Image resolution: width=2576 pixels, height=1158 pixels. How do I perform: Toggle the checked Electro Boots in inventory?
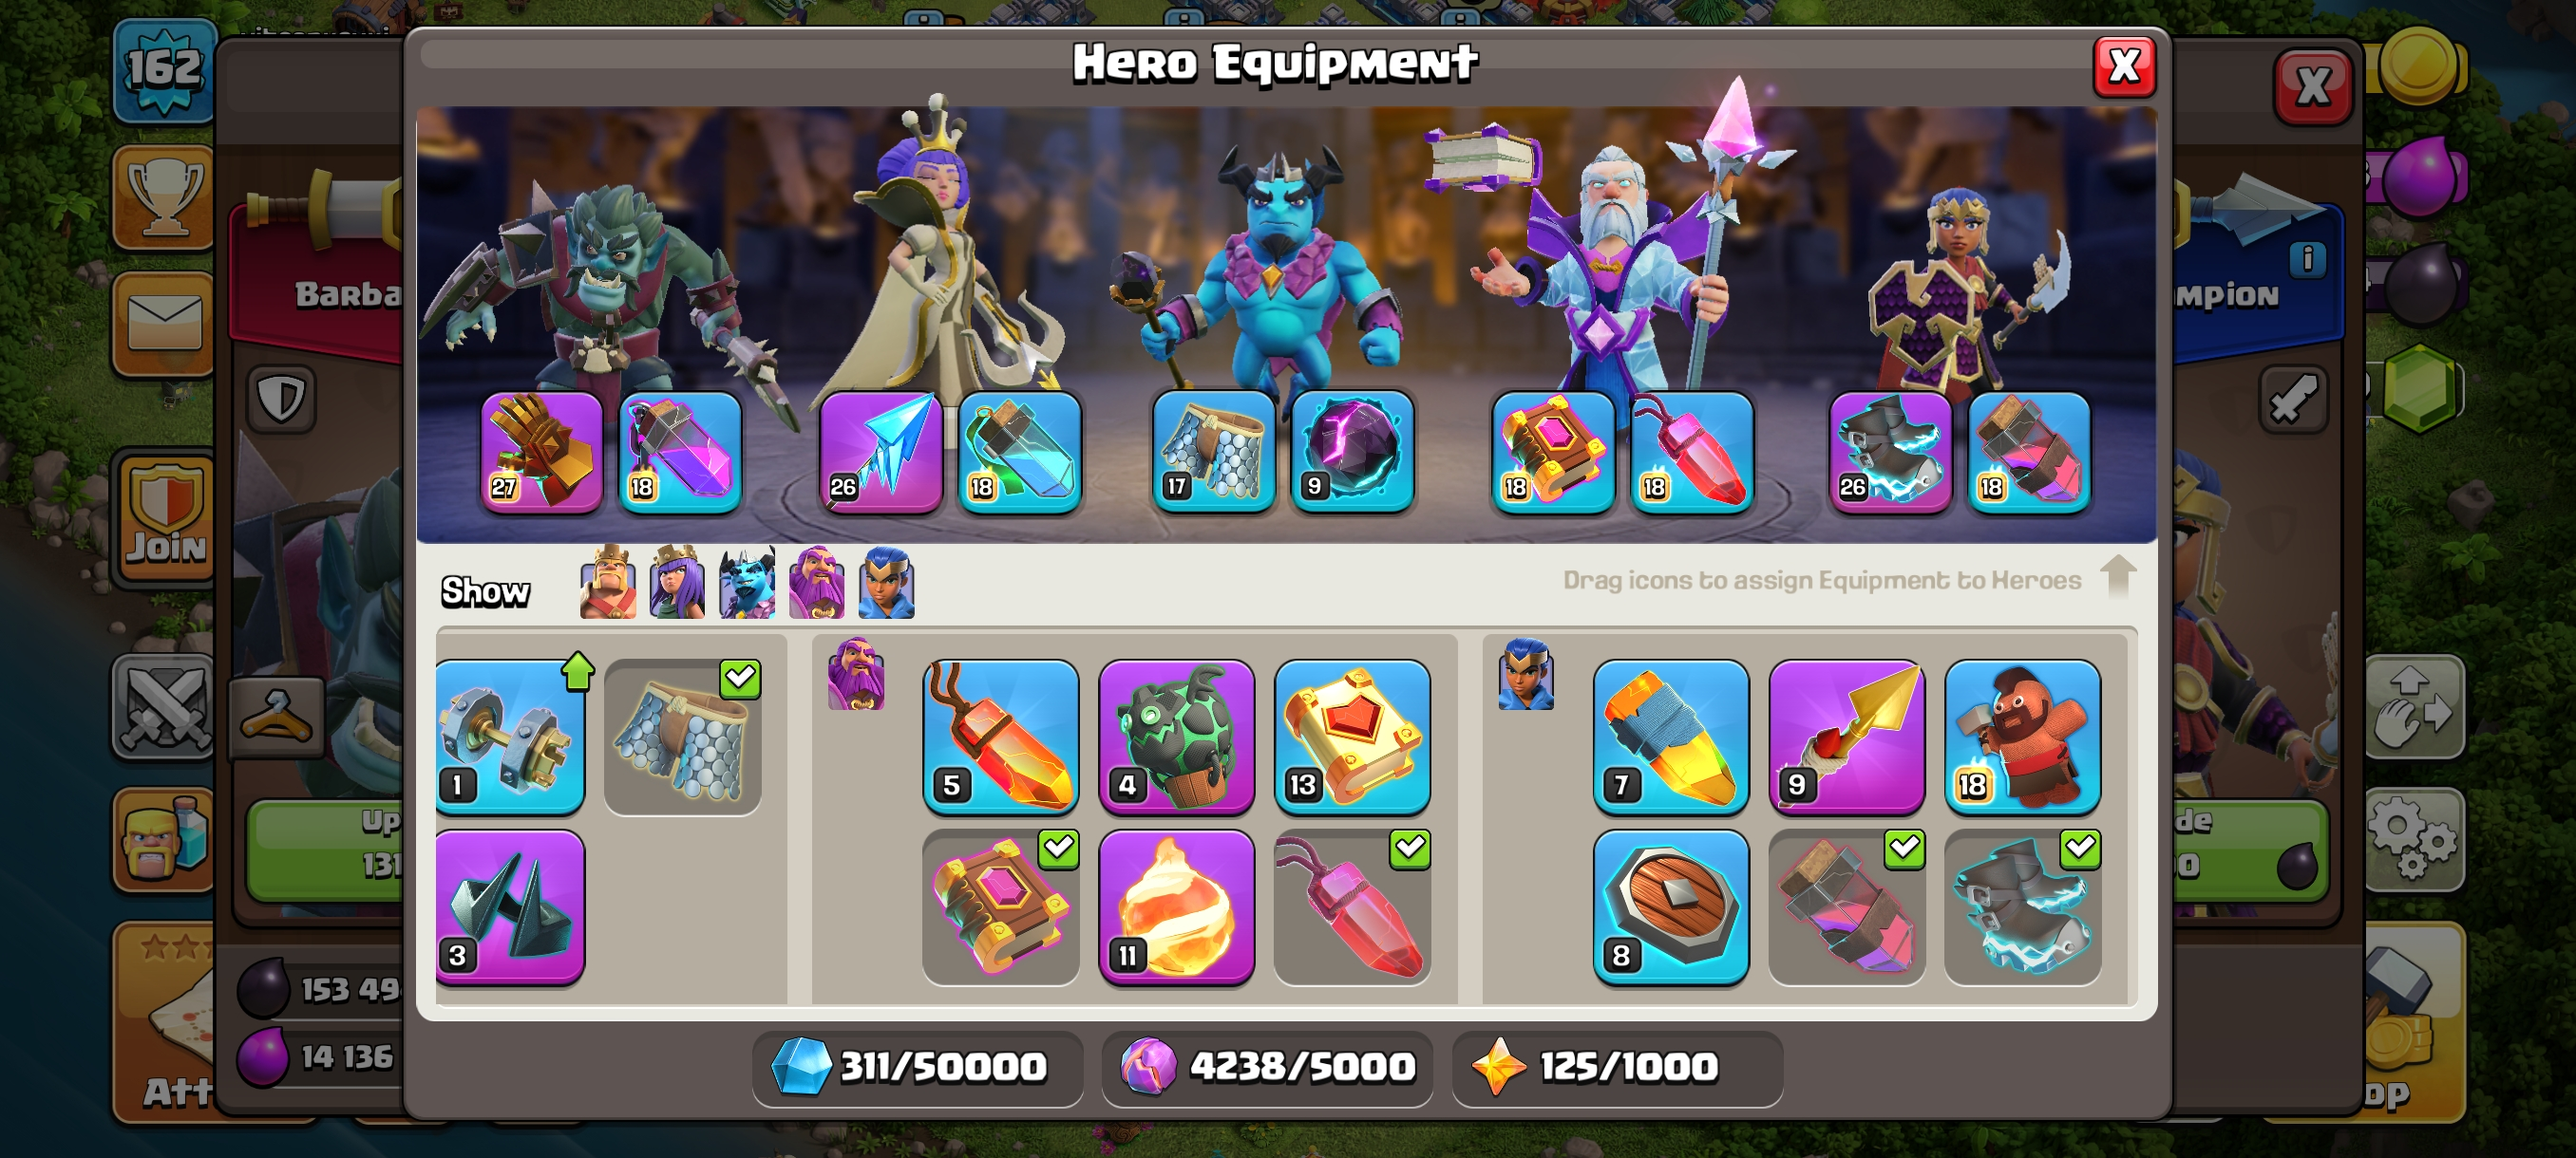(x=2022, y=906)
